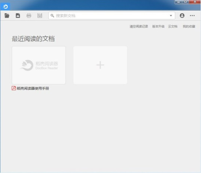201x173 pixels.
Task: Open 我的收藏 favorites
Action: (189, 27)
